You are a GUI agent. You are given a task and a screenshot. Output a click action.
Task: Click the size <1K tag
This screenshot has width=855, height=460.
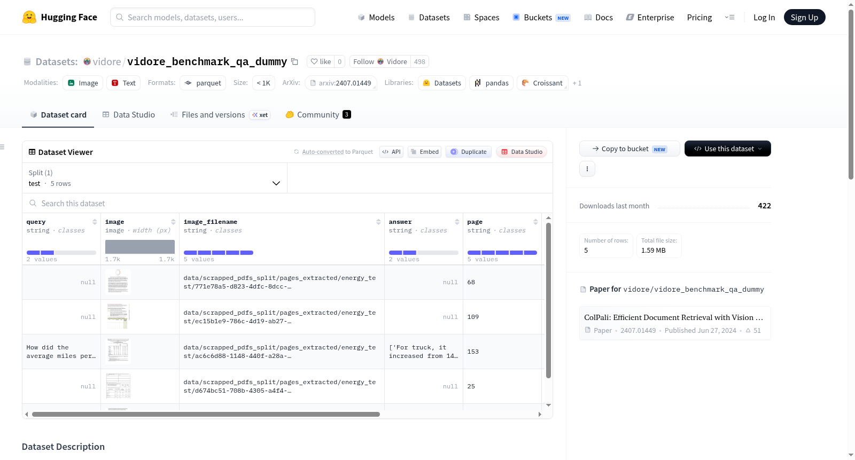(263, 83)
